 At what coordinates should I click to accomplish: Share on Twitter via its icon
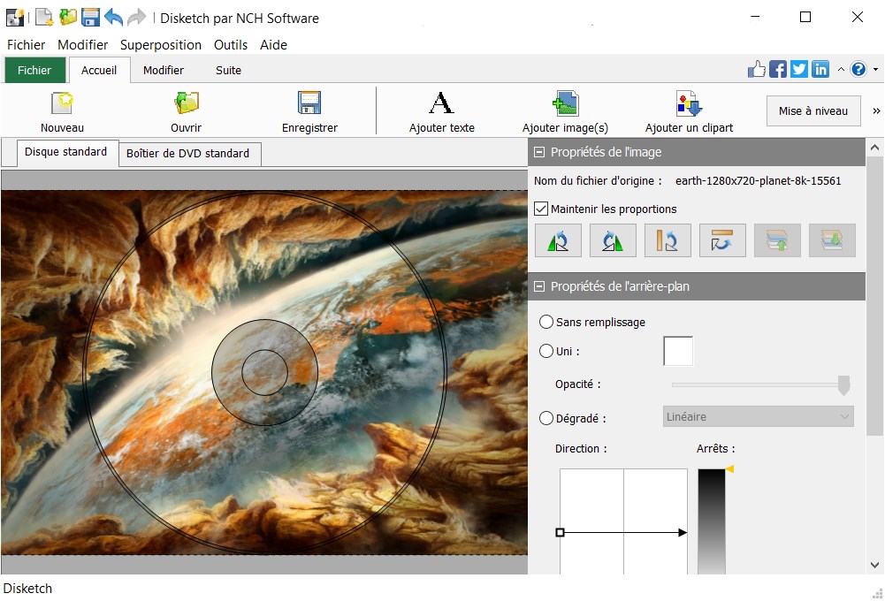[799, 69]
